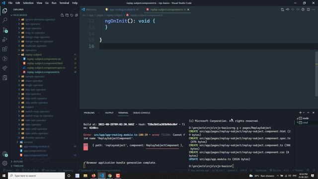Close the replay-subject.component.ts tab
The image size is (318, 179).
[188, 9]
